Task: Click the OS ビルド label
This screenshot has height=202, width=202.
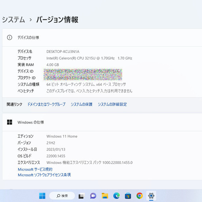Action: coord(24,156)
